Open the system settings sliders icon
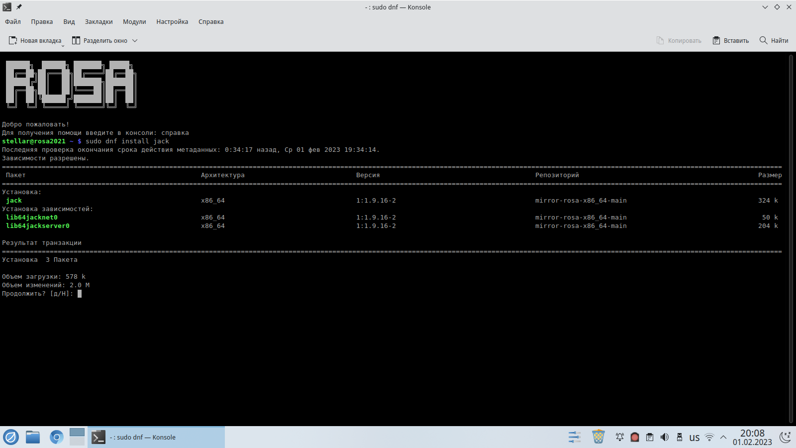 (575, 437)
